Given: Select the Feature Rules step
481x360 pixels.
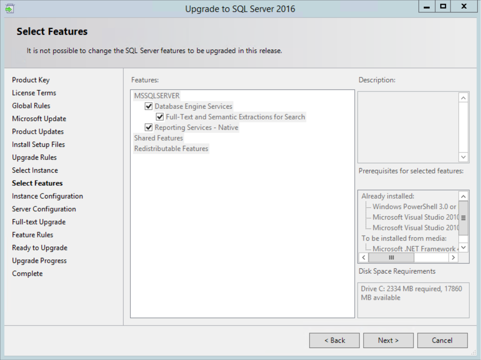Looking at the screenshot, I should [x=33, y=235].
